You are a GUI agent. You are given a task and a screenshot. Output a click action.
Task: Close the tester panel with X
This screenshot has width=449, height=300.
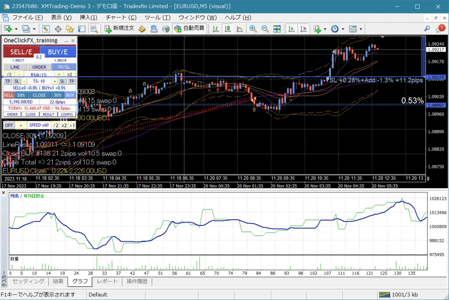pyautogui.click(x=4, y=193)
